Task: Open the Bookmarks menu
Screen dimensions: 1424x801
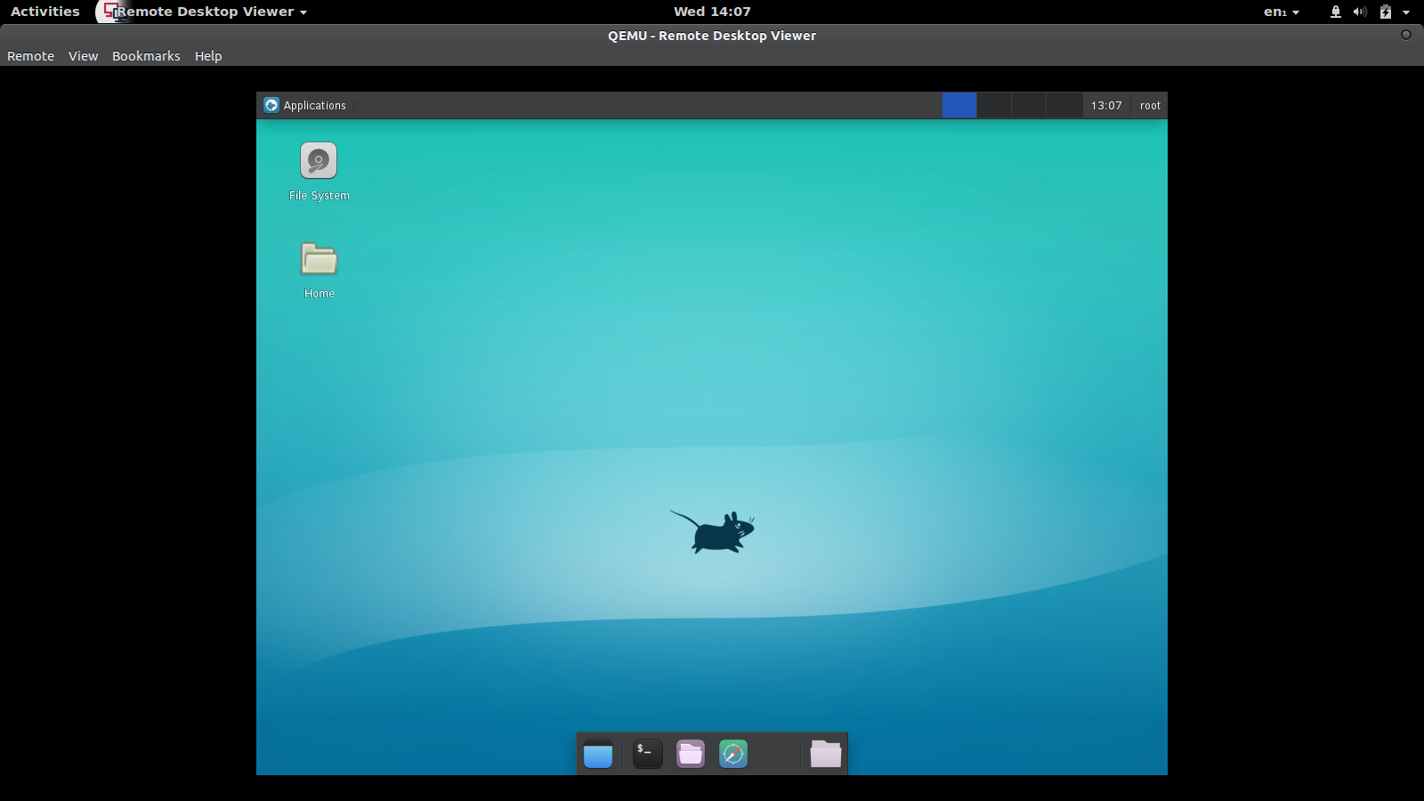Action: [146, 56]
